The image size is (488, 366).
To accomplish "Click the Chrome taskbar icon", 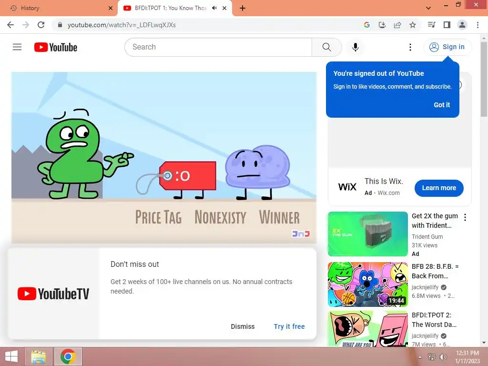I will point(68,356).
